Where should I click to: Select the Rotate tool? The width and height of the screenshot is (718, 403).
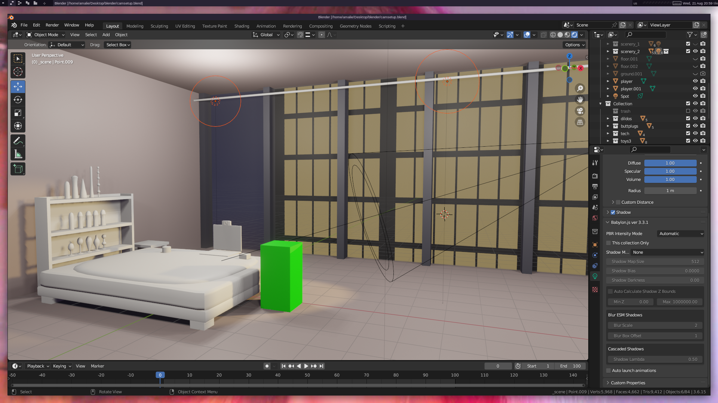click(x=18, y=100)
